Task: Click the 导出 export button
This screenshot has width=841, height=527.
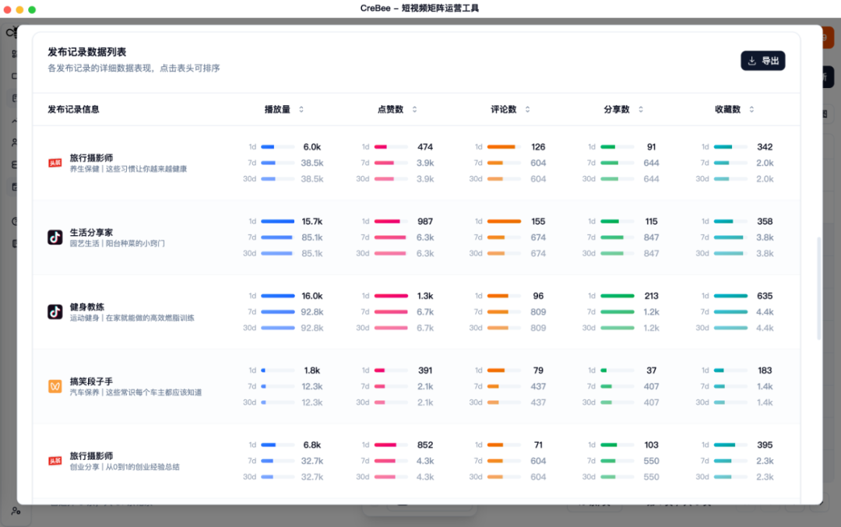Action: 762,61
